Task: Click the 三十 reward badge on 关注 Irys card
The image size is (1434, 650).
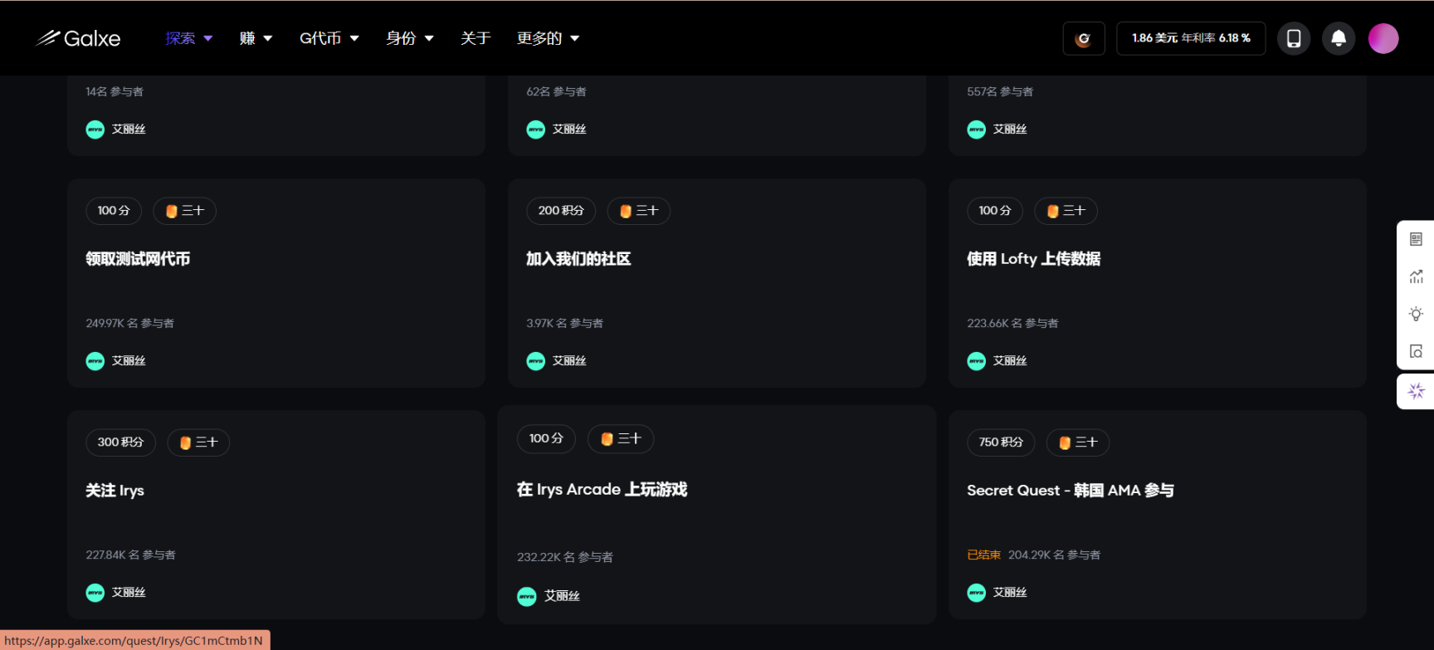Action: point(199,442)
